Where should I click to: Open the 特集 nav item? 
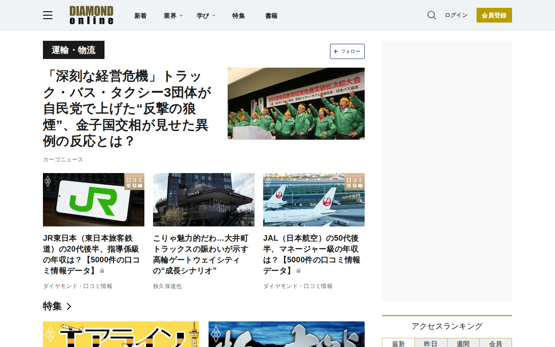click(238, 16)
